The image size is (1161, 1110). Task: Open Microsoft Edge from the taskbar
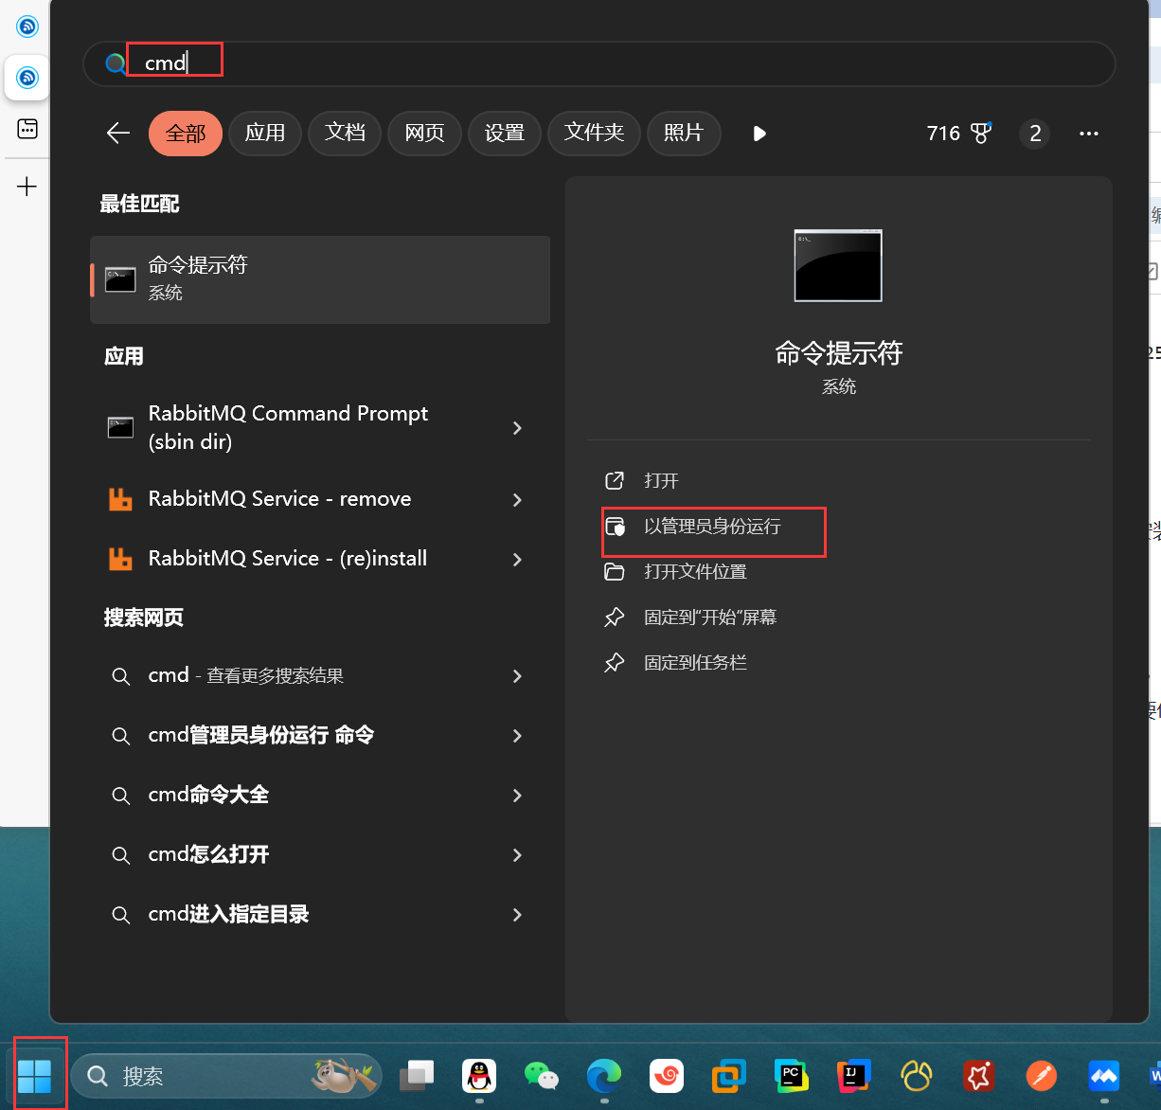tap(603, 1076)
